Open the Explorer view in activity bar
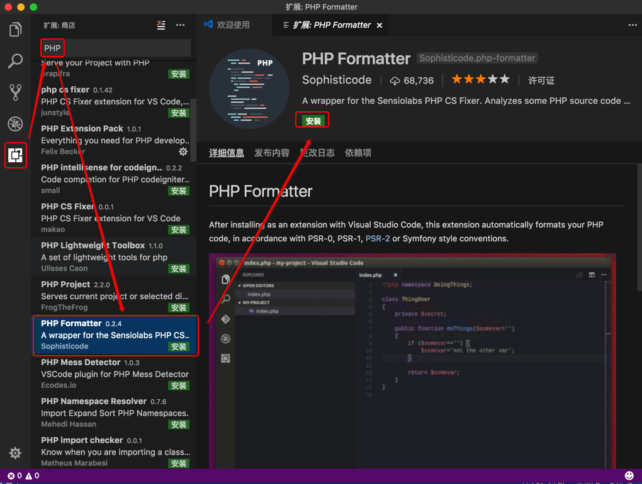Viewport: 642px width, 484px height. 15,30
